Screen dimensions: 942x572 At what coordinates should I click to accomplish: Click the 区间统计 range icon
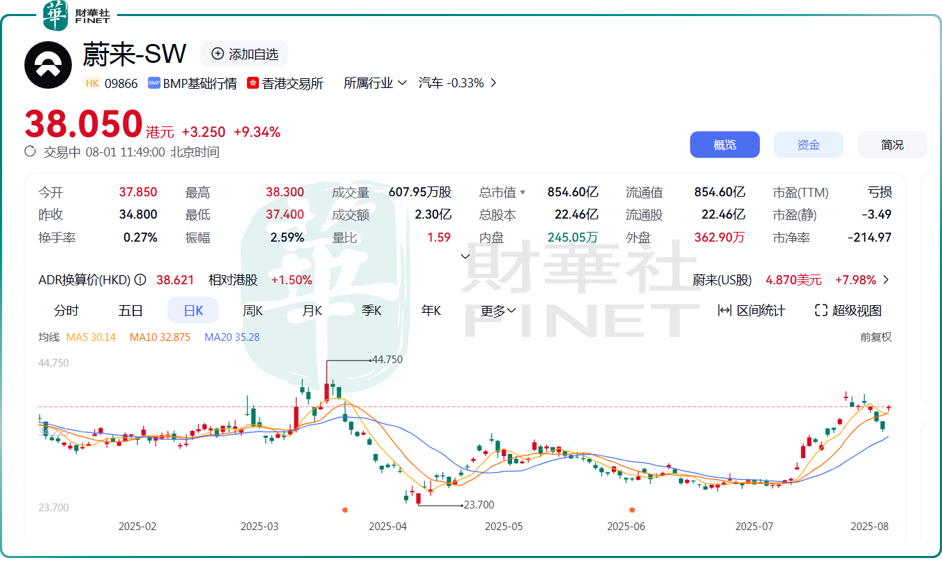[724, 311]
